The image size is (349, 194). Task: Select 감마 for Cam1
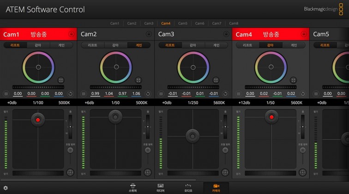(x=38, y=45)
